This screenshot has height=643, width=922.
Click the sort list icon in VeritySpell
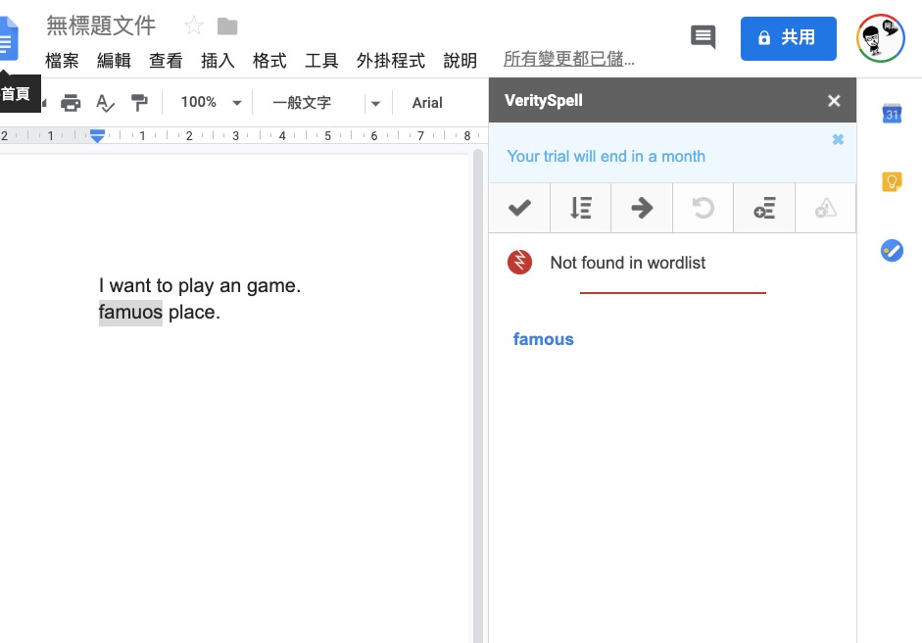coord(580,208)
